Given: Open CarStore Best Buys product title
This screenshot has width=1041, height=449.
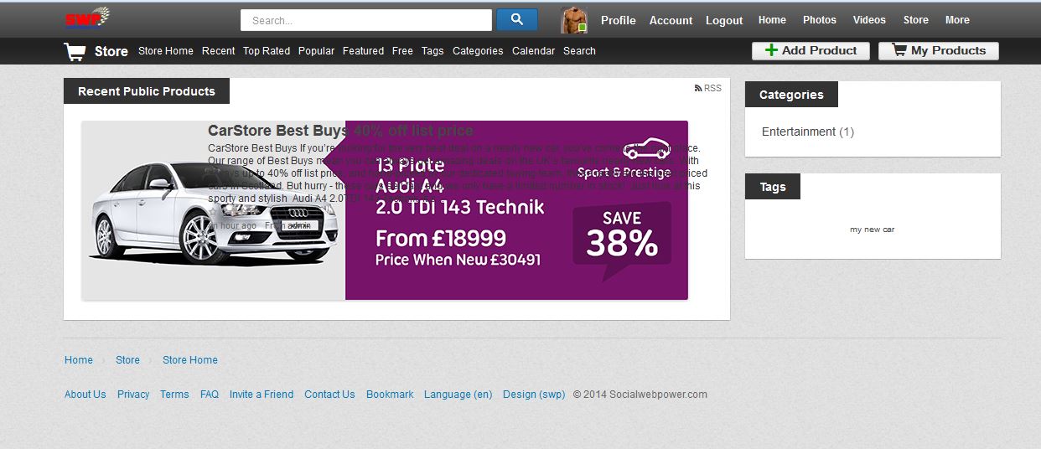Looking at the screenshot, I should point(340,131).
